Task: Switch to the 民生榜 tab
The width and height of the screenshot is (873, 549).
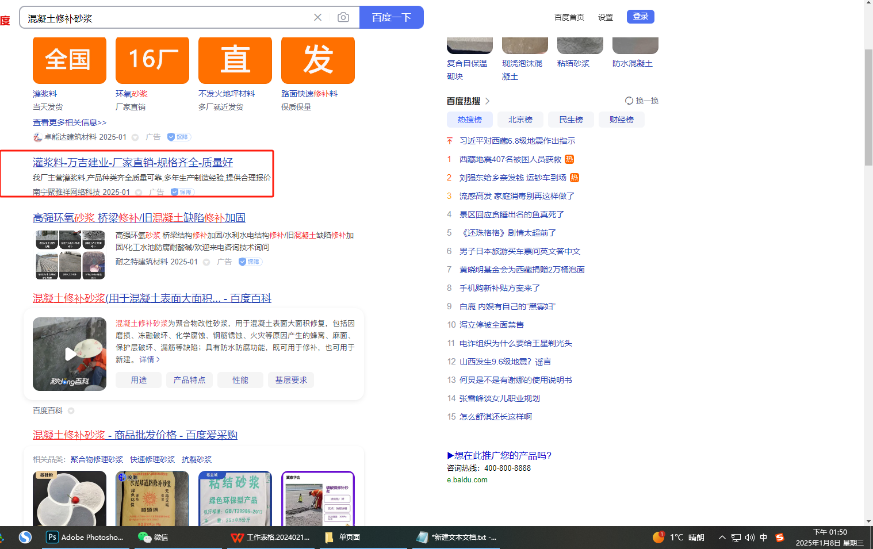Action: (x=571, y=120)
